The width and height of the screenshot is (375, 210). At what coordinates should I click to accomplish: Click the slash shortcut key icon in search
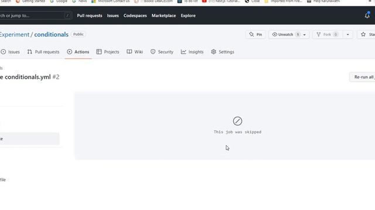67,16
